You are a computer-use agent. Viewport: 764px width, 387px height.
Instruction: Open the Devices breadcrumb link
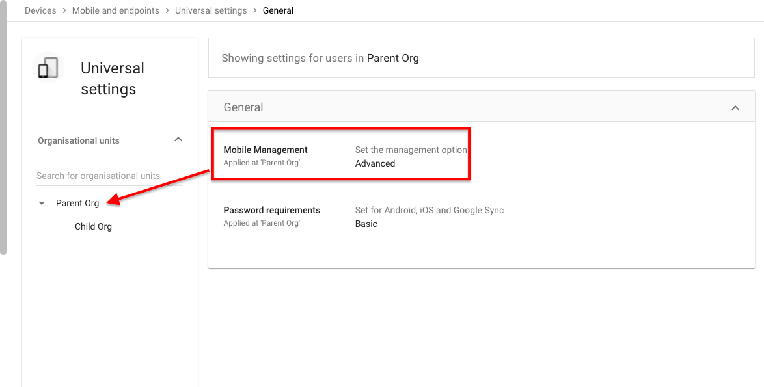(40, 10)
